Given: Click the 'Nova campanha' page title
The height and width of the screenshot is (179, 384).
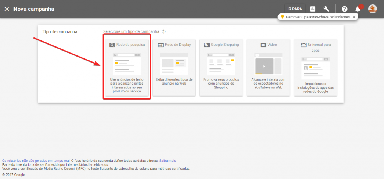Looking at the screenshot, I should tap(34, 9).
